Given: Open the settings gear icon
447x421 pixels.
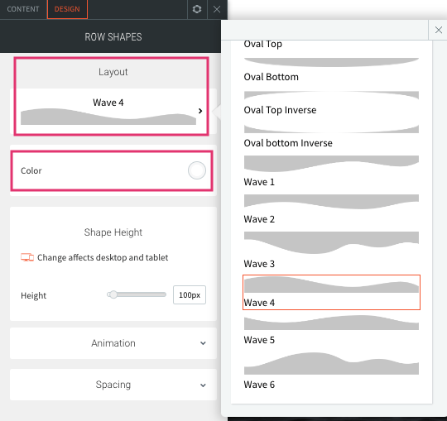Looking at the screenshot, I should point(197,9).
